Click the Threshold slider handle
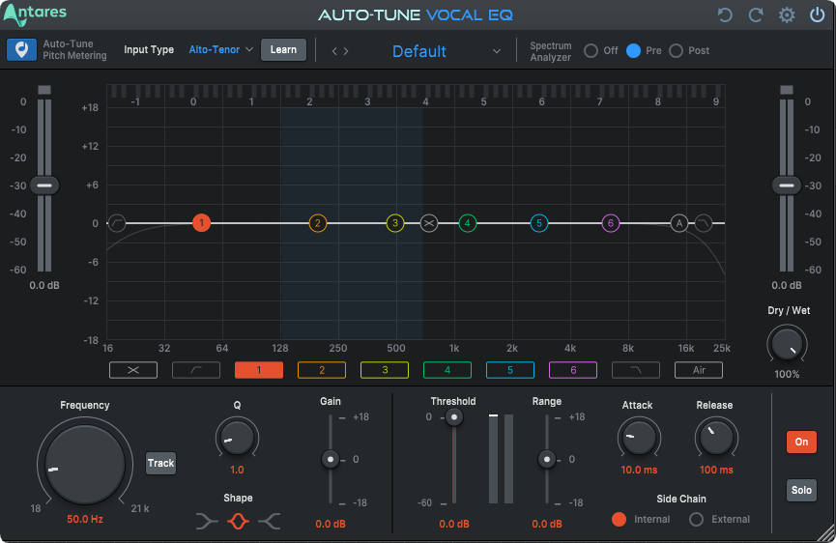Viewport: 836px width, 543px height. [454, 416]
